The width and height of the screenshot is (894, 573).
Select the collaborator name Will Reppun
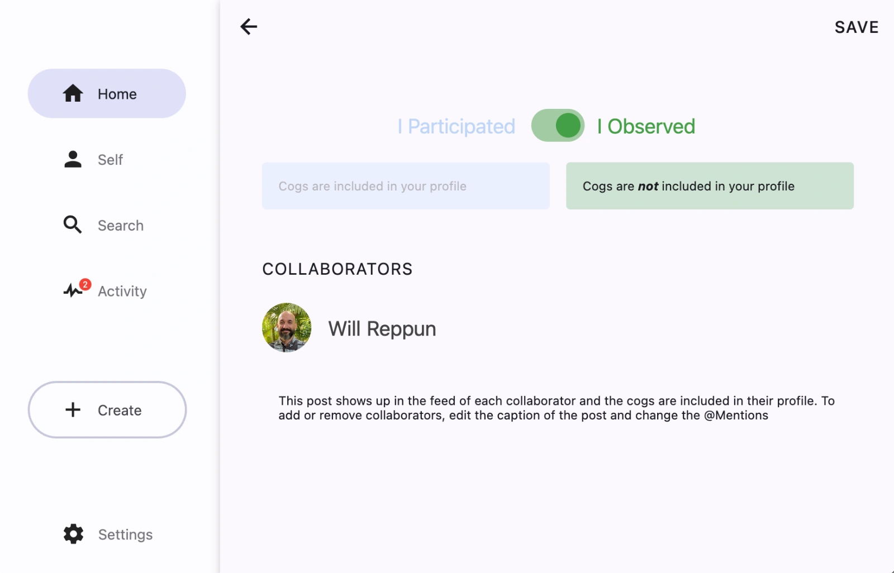(382, 328)
